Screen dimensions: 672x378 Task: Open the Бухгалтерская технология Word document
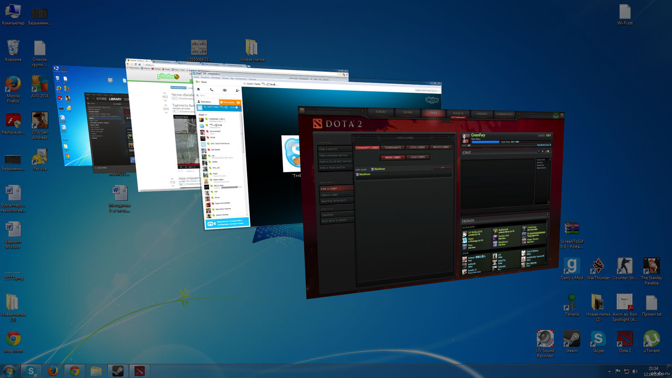point(13,199)
